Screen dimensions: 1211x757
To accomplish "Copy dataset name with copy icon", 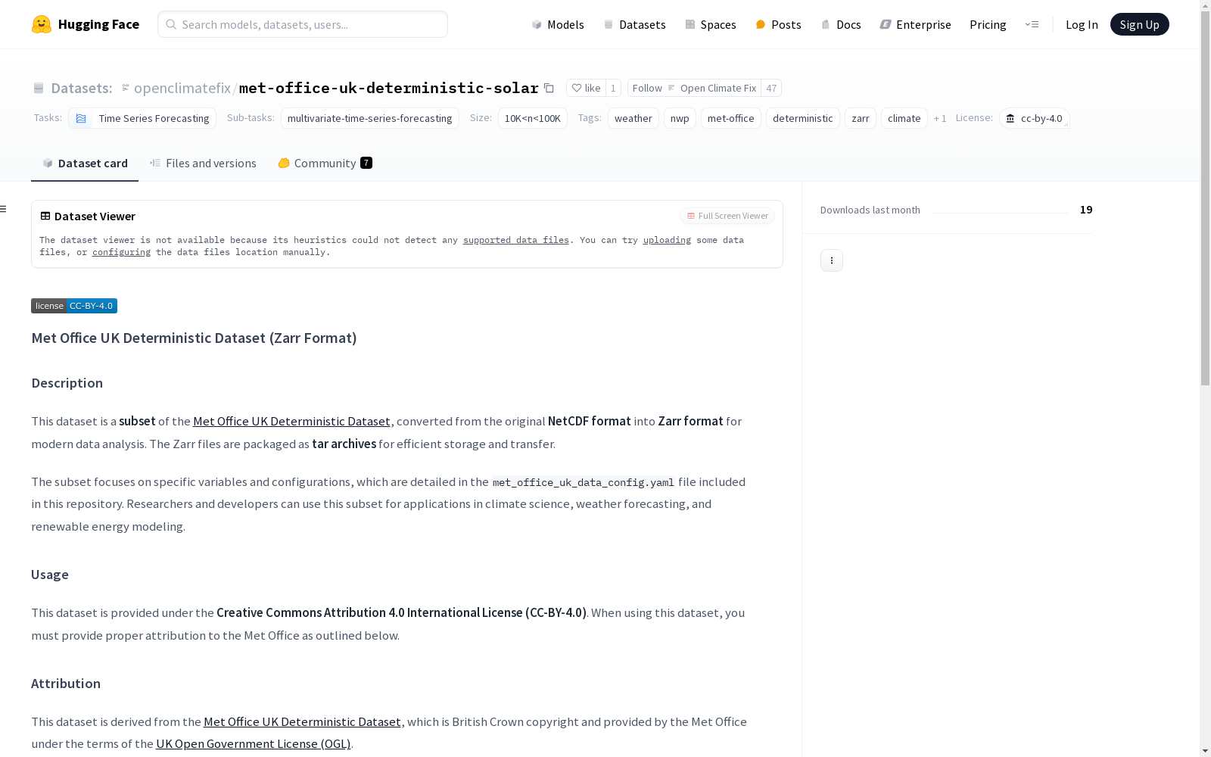I will click(549, 88).
